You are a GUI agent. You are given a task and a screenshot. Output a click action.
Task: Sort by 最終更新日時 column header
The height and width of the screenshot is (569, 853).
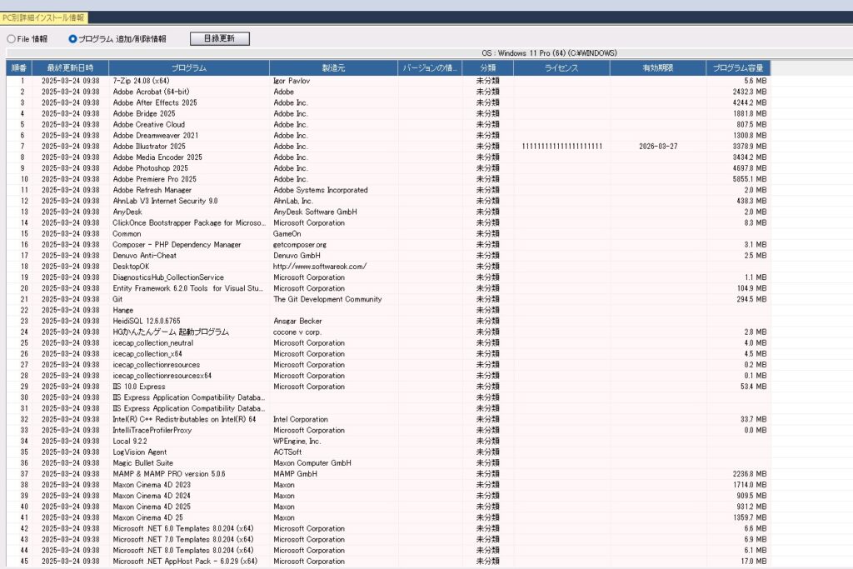[70, 68]
